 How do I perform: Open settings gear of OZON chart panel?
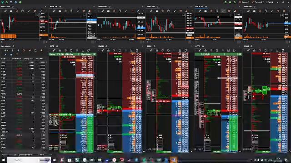206,7
